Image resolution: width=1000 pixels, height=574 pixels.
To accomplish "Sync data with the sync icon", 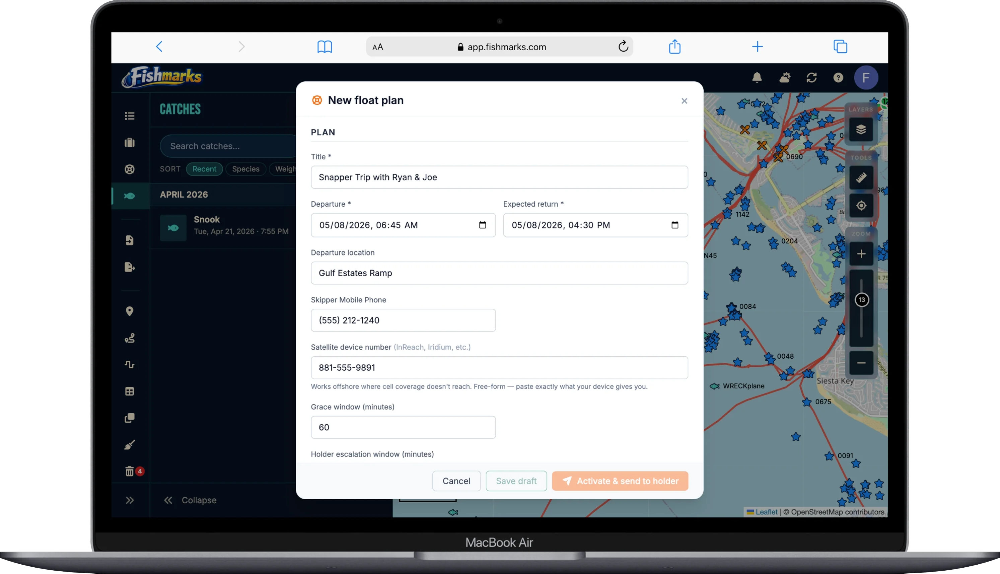I will pos(811,77).
